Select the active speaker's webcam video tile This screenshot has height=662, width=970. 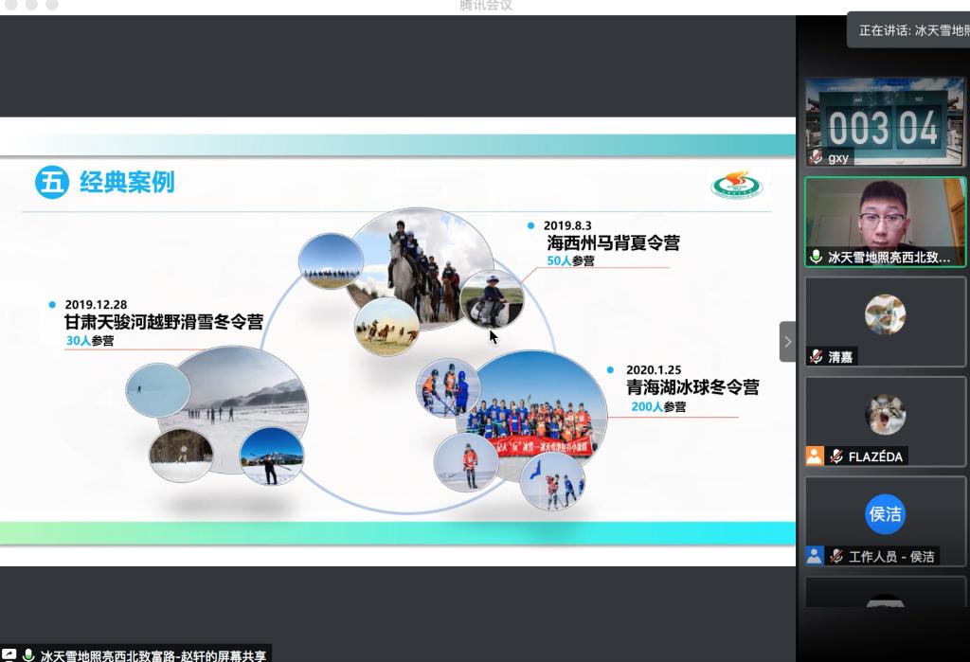(885, 216)
